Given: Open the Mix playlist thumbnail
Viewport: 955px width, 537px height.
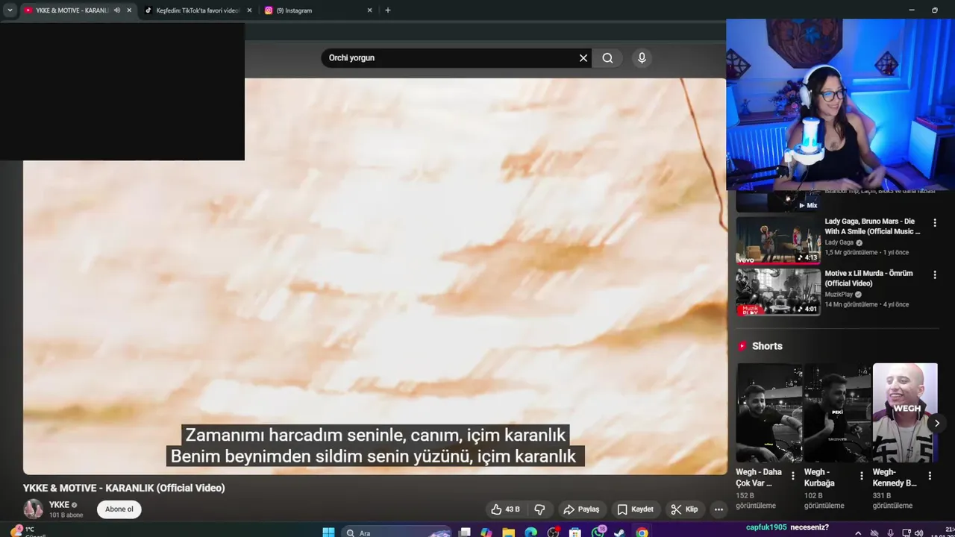Looking at the screenshot, I should click(778, 201).
